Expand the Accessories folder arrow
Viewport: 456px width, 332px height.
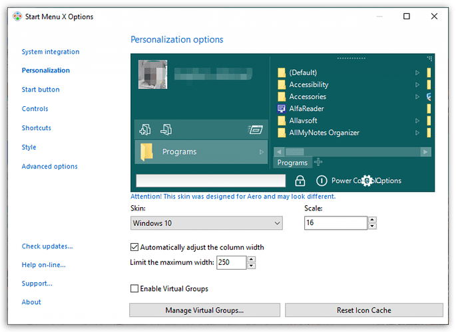(x=417, y=97)
